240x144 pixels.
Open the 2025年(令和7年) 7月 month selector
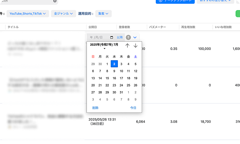(x=104, y=46)
